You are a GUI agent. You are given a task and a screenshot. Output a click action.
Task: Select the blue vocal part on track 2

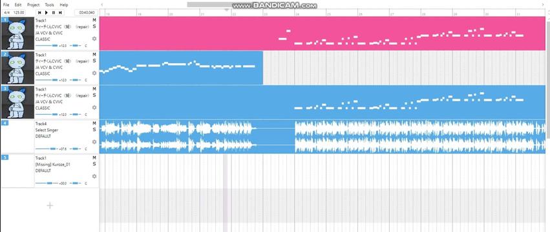181,68
